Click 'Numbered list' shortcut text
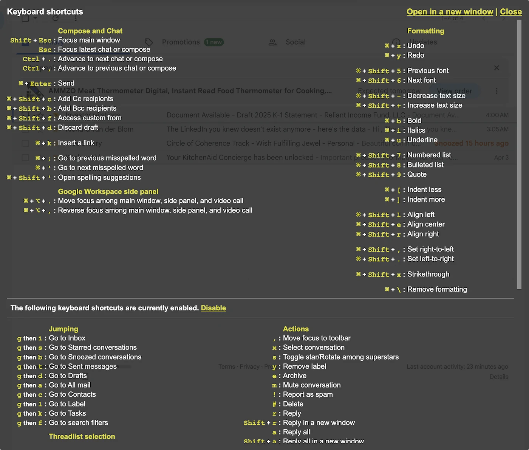The height and width of the screenshot is (450, 529). pyautogui.click(x=429, y=155)
